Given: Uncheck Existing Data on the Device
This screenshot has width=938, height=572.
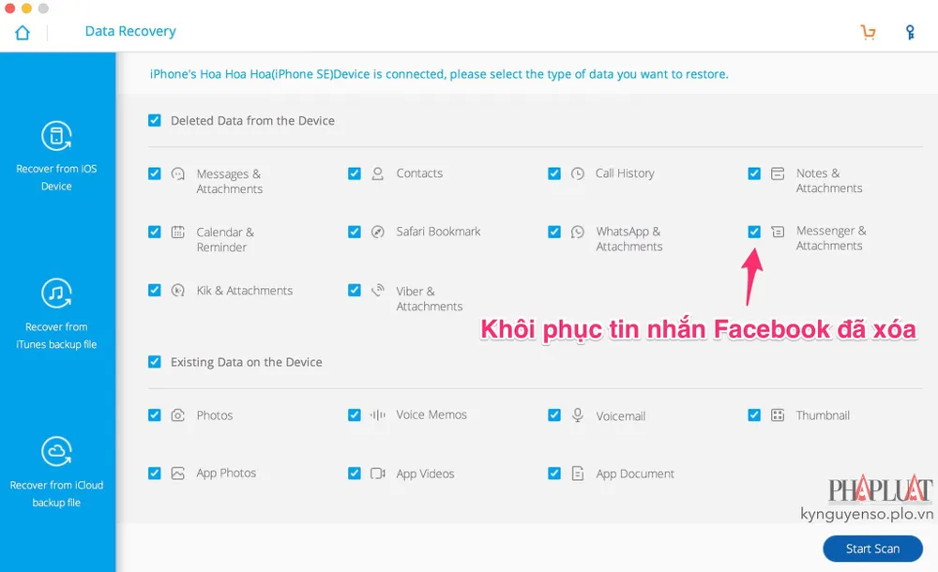Looking at the screenshot, I should (154, 361).
